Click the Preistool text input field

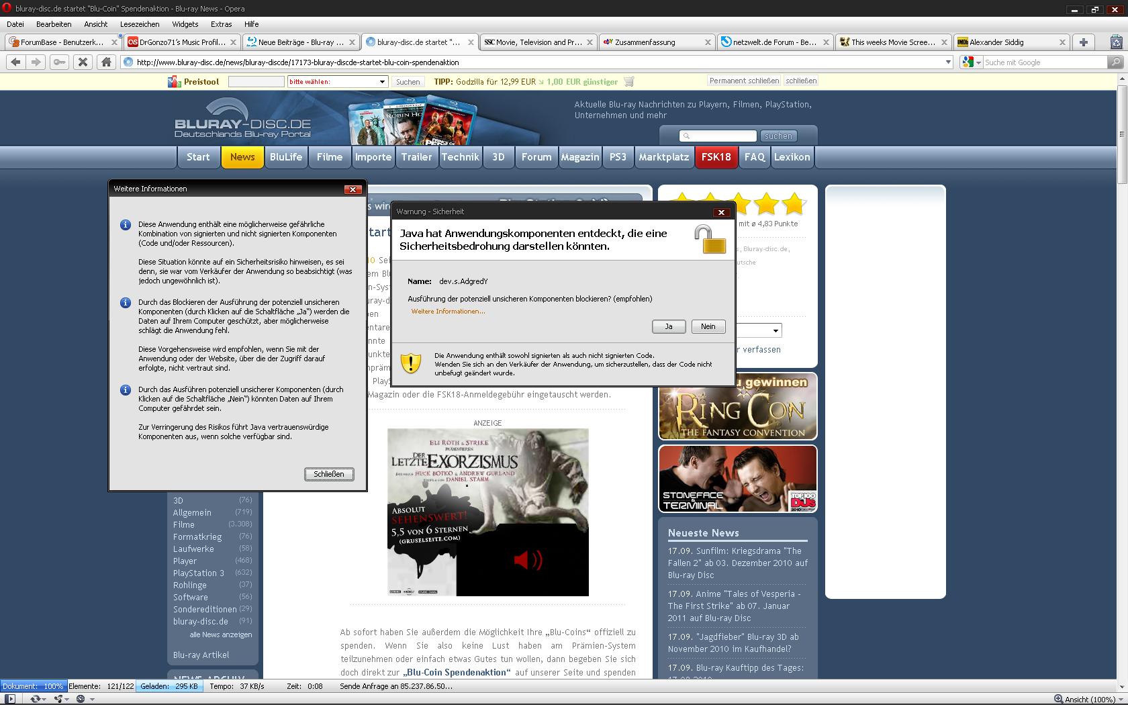click(x=256, y=81)
